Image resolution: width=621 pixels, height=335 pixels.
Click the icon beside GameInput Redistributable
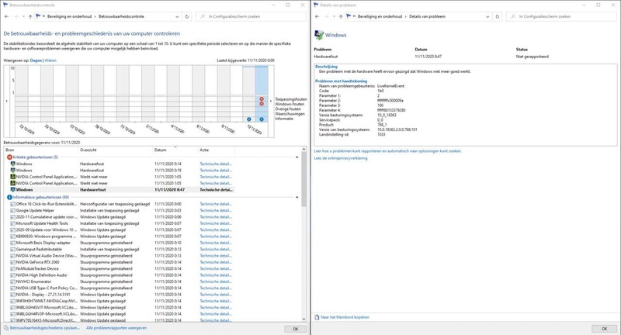pyautogui.click(x=12, y=249)
